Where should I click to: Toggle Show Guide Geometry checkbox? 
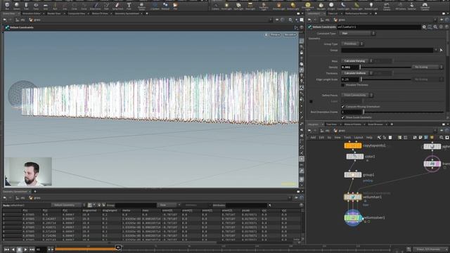(342, 117)
